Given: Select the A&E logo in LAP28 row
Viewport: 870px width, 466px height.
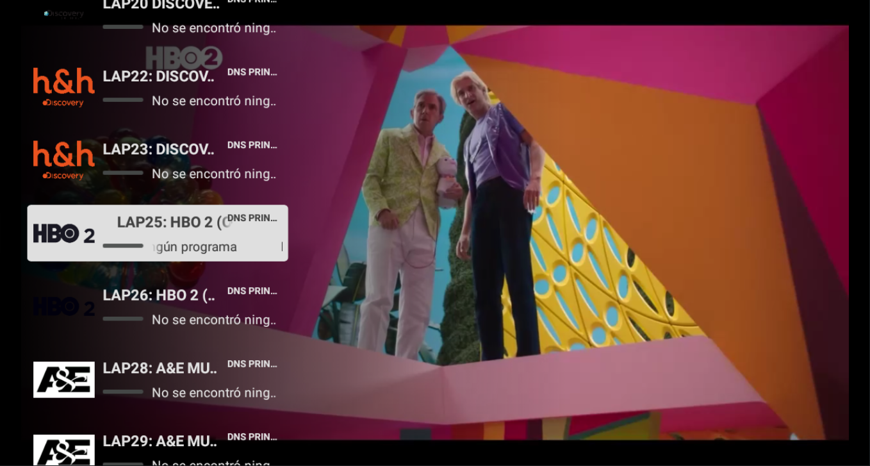Looking at the screenshot, I should 64,379.
